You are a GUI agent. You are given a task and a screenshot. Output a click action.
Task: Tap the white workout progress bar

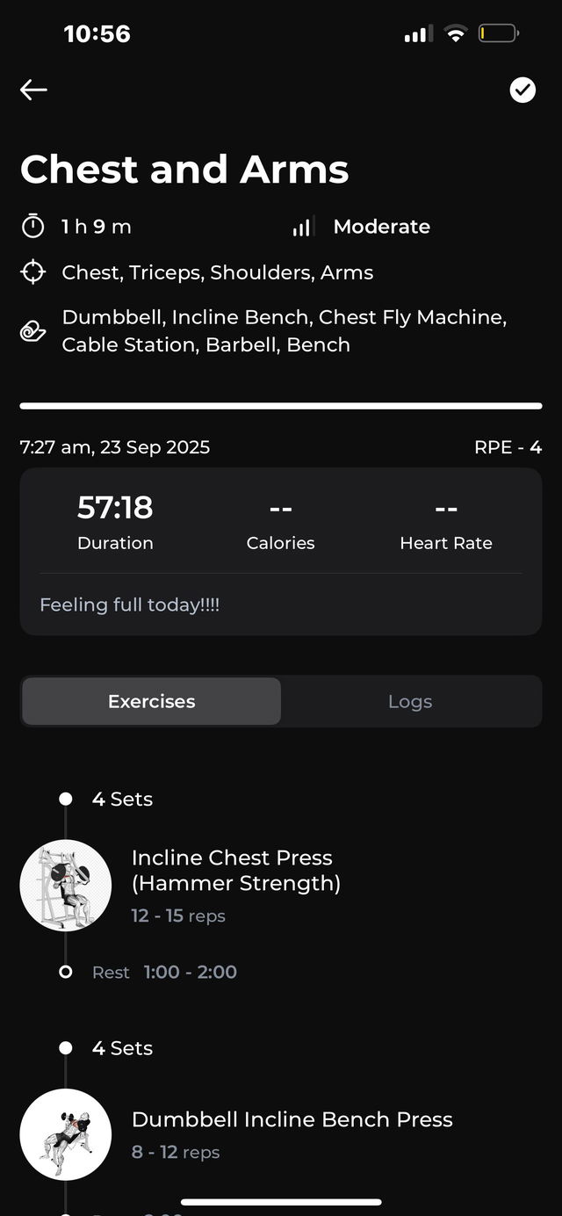tap(281, 406)
